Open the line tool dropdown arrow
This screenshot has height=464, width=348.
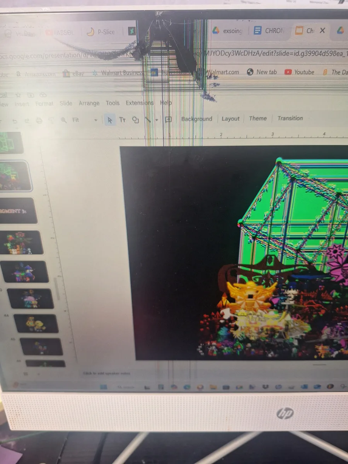[x=157, y=120]
